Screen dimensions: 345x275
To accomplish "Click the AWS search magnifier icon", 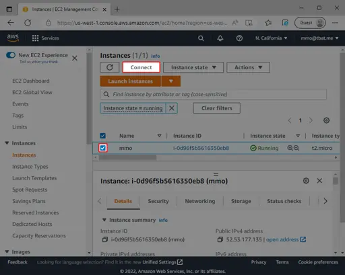I will point(201,38).
